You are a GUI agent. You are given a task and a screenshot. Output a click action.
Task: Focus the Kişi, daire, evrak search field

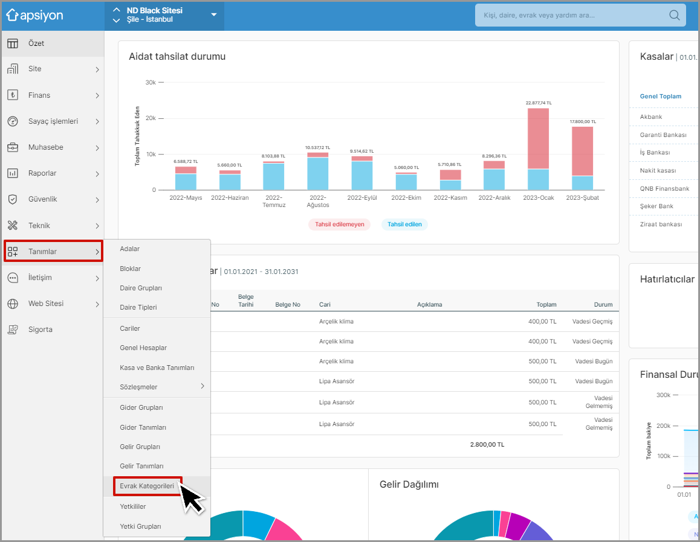580,15
